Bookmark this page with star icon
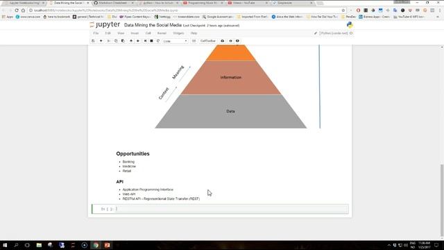The height and width of the screenshot is (250, 444). tap(343, 10)
